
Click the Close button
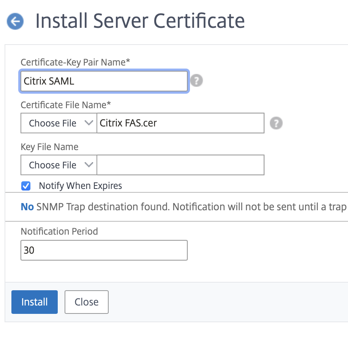coord(87,302)
